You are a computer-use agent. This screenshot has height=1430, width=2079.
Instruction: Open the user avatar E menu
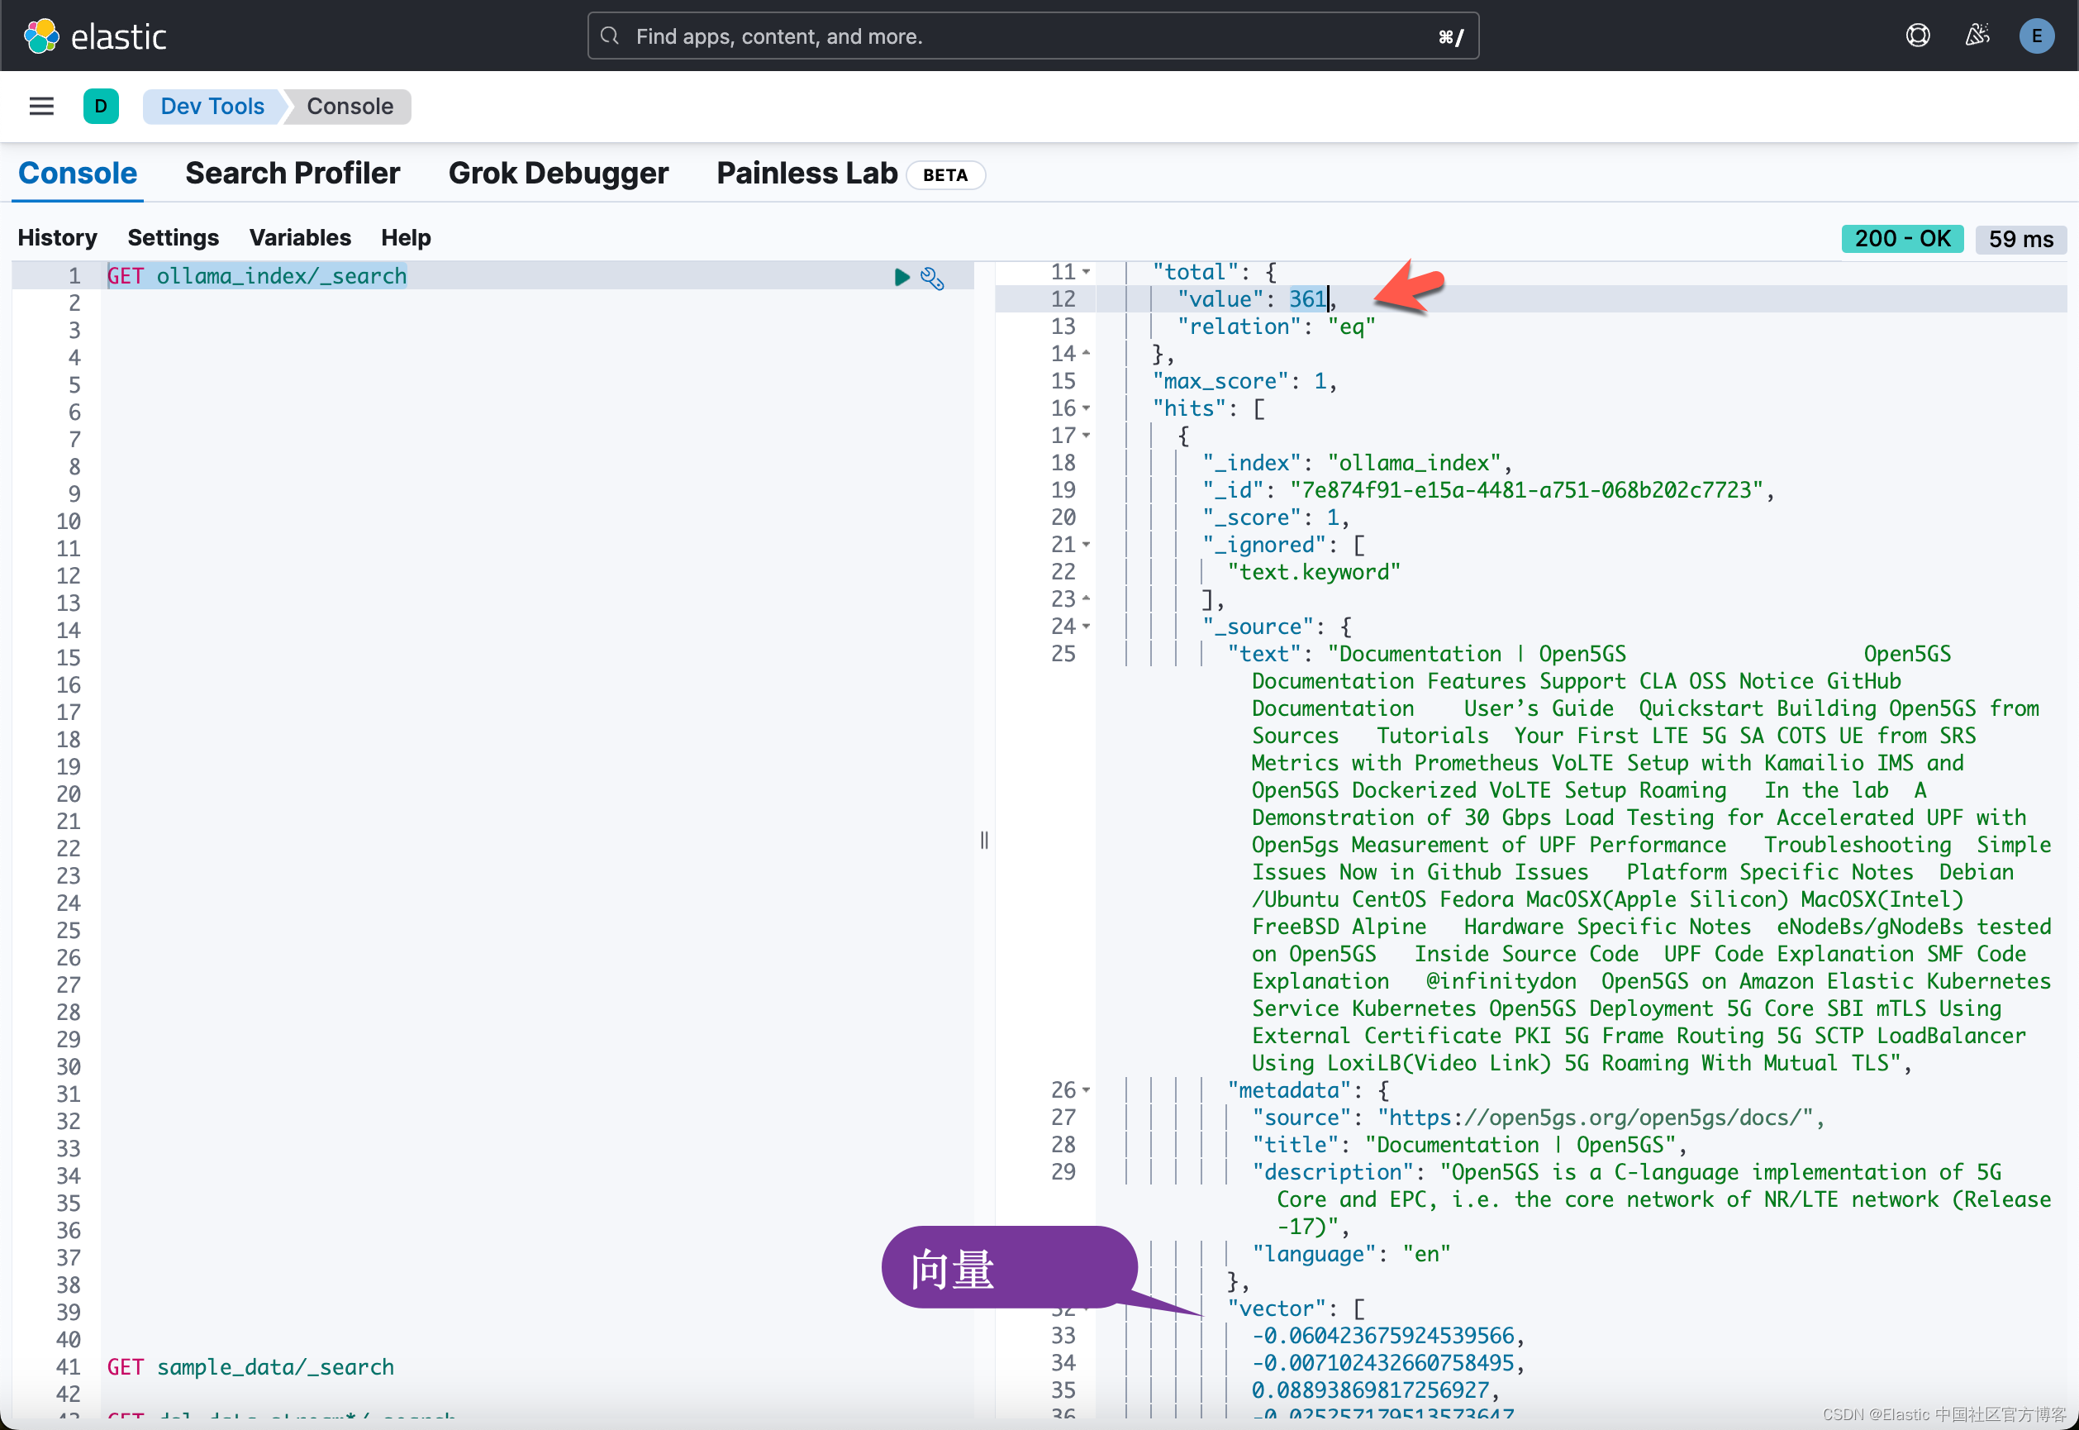2037,36
